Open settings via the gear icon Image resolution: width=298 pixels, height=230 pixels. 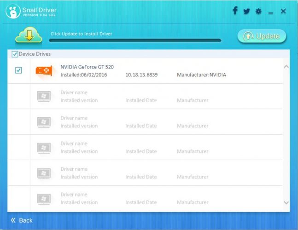click(258, 11)
